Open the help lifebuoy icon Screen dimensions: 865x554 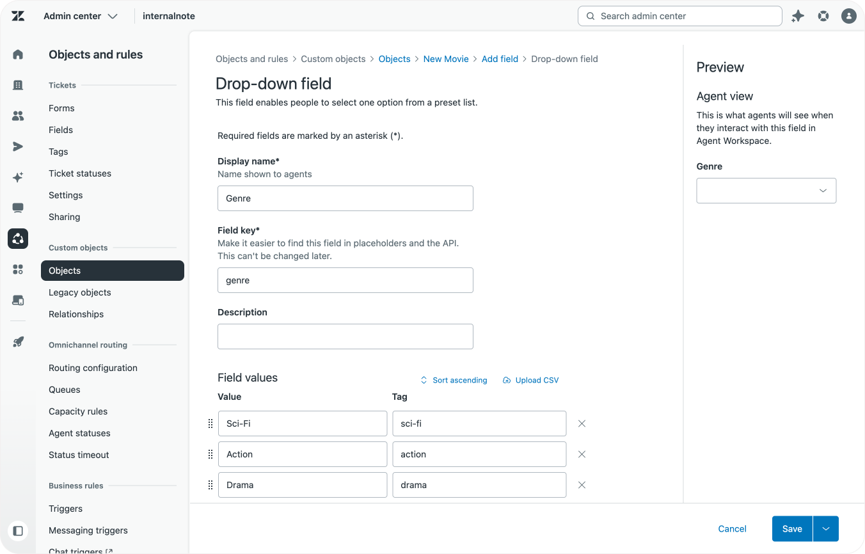point(823,16)
